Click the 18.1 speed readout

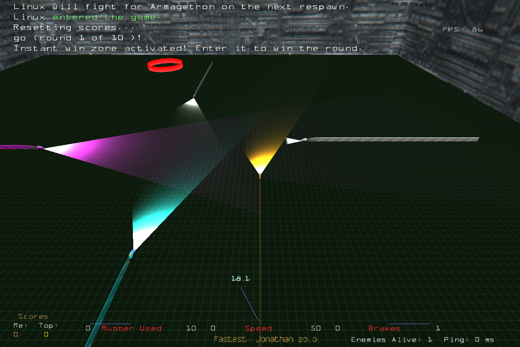(240, 279)
